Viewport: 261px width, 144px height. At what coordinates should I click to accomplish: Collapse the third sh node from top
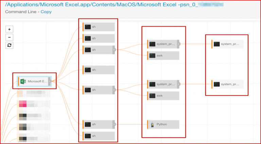(x=114, y=50)
